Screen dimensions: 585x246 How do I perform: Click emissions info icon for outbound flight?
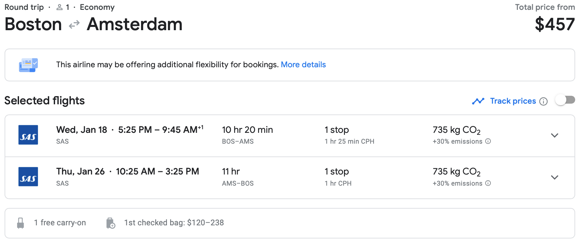[488, 141]
